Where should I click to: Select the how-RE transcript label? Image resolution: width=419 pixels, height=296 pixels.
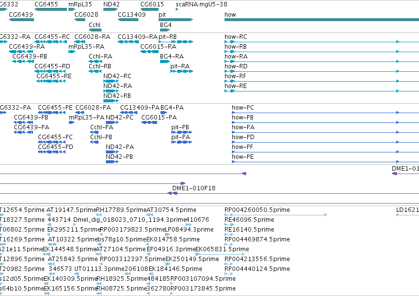click(236, 86)
